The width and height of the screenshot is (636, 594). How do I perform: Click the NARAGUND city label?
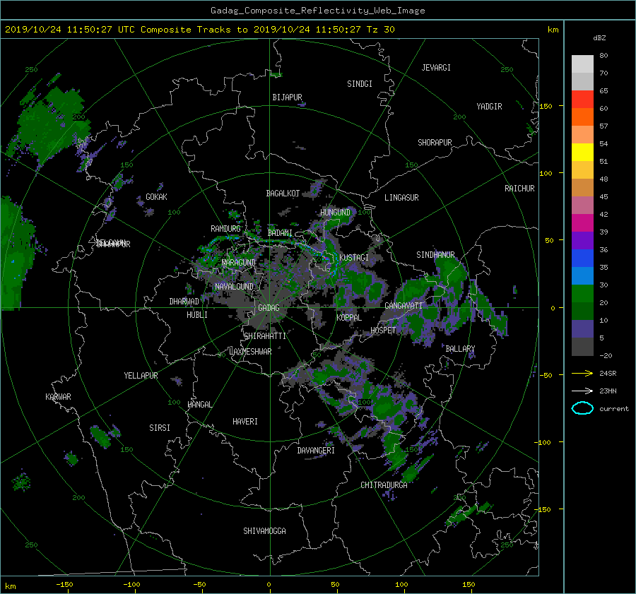(x=239, y=262)
